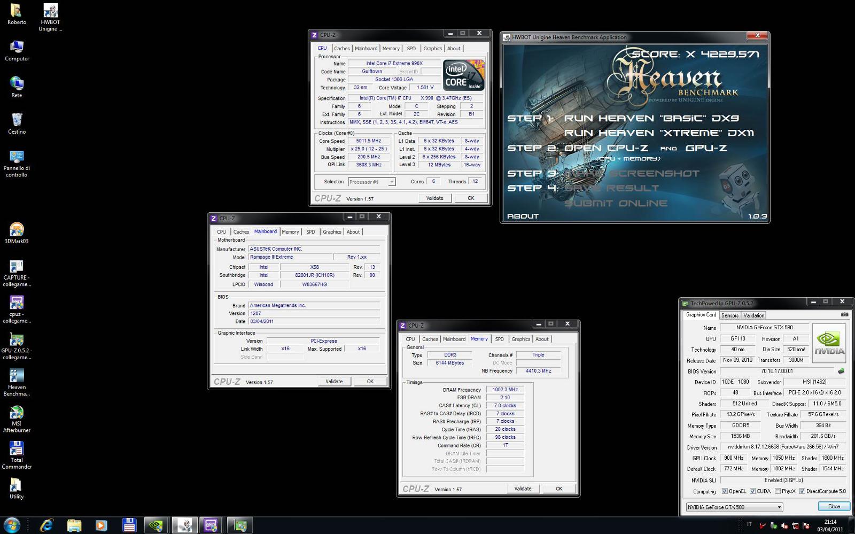Viewport: 855px width, 534px height.
Task: Click the NVIDIA logo in GPU-Z
Action: 829,343
